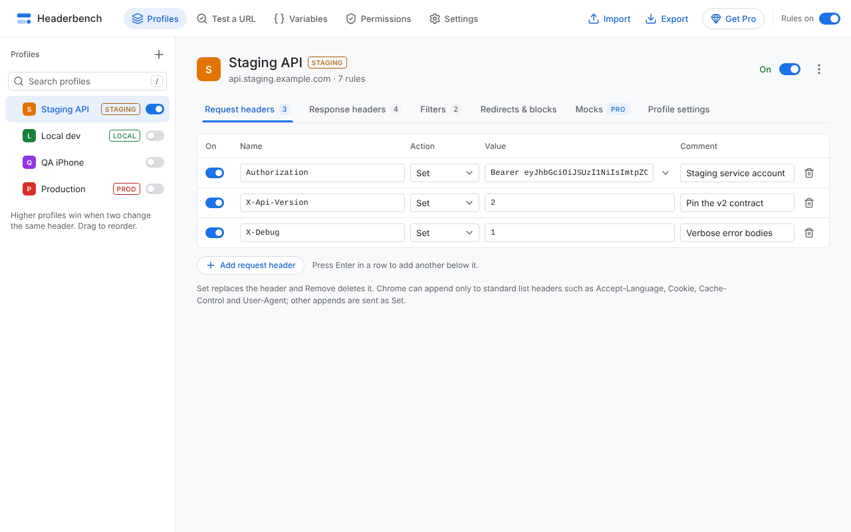Edit the Pin the v2 contract comment field

(x=737, y=203)
